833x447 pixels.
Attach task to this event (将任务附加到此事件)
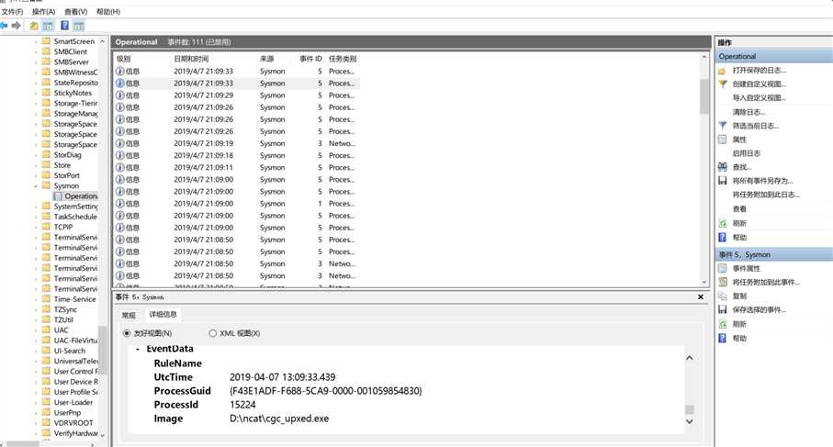click(766, 283)
